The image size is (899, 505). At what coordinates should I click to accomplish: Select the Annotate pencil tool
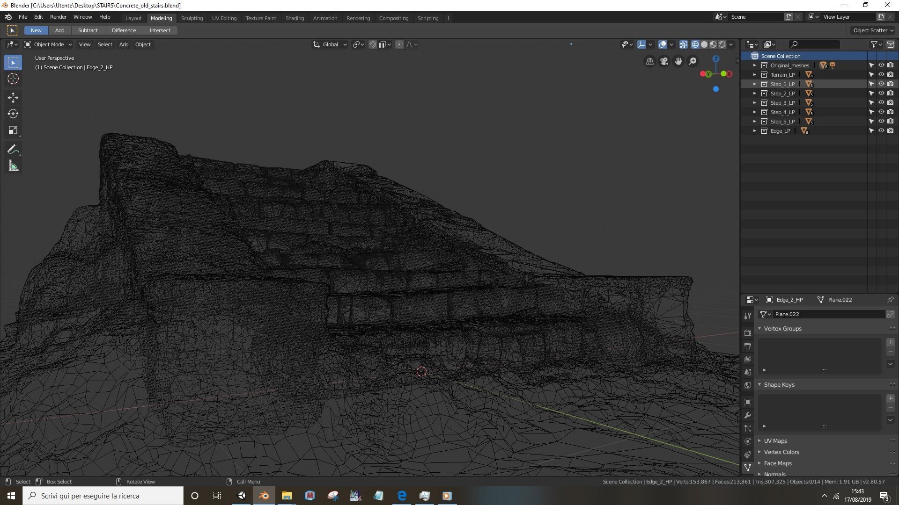13,150
